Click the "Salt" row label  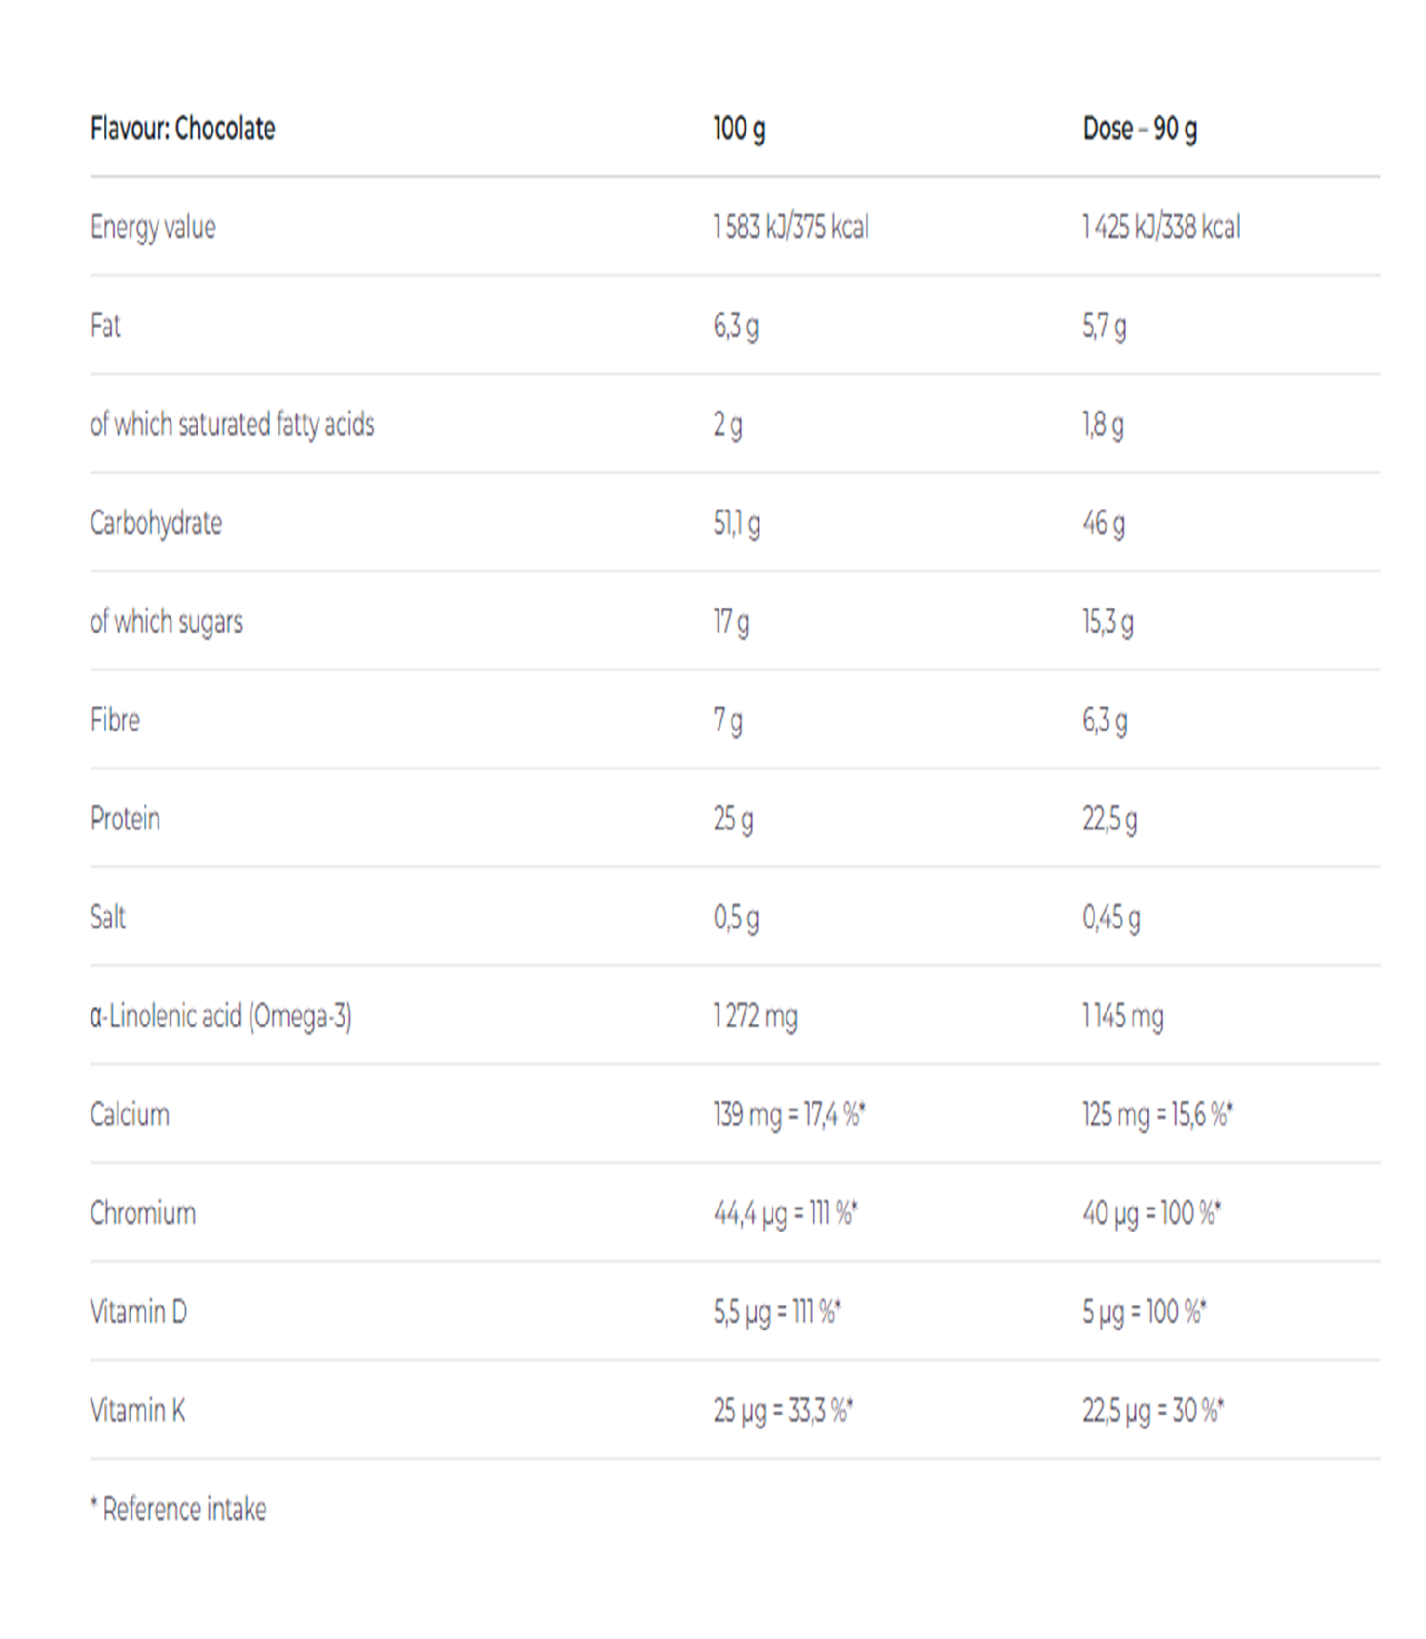click(108, 917)
